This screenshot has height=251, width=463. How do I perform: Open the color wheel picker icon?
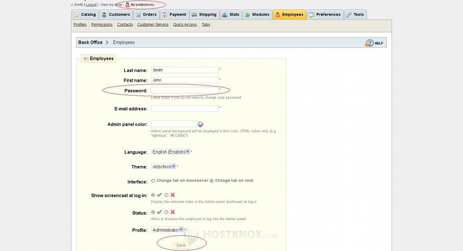[x=200, y=124]
